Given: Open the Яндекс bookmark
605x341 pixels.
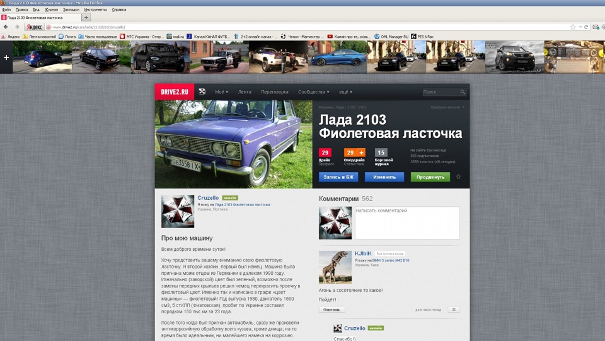Looking at the screenshot, I should tap(11, 37).
